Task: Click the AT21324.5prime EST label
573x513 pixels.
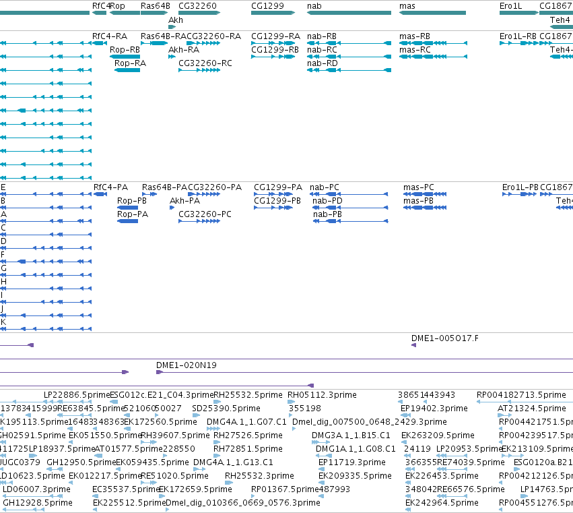Action: point(532,409)
